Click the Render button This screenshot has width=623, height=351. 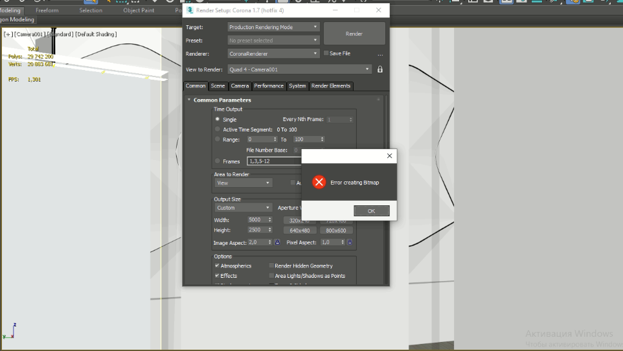354,34
